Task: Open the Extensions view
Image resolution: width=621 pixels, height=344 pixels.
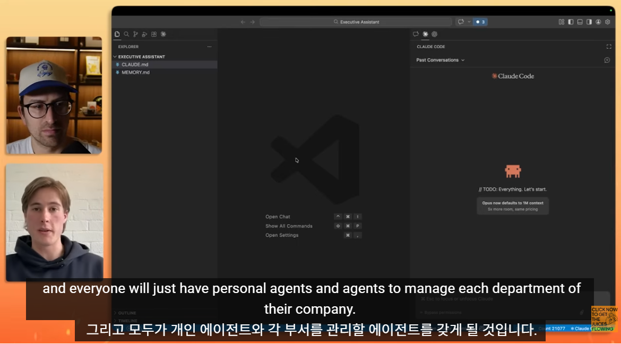Action: 153,34
